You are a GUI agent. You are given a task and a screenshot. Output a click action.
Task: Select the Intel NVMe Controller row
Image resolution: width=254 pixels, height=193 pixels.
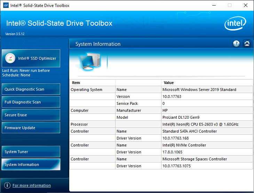[x=184, y=145]
